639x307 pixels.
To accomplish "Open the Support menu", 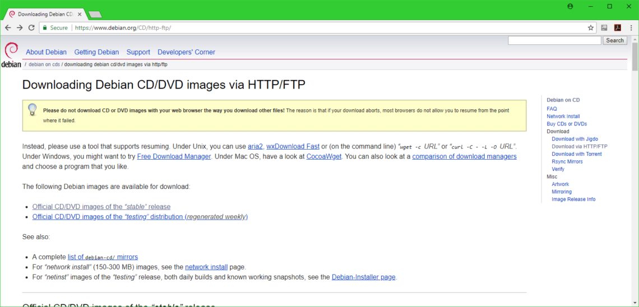I will [138, 52].
